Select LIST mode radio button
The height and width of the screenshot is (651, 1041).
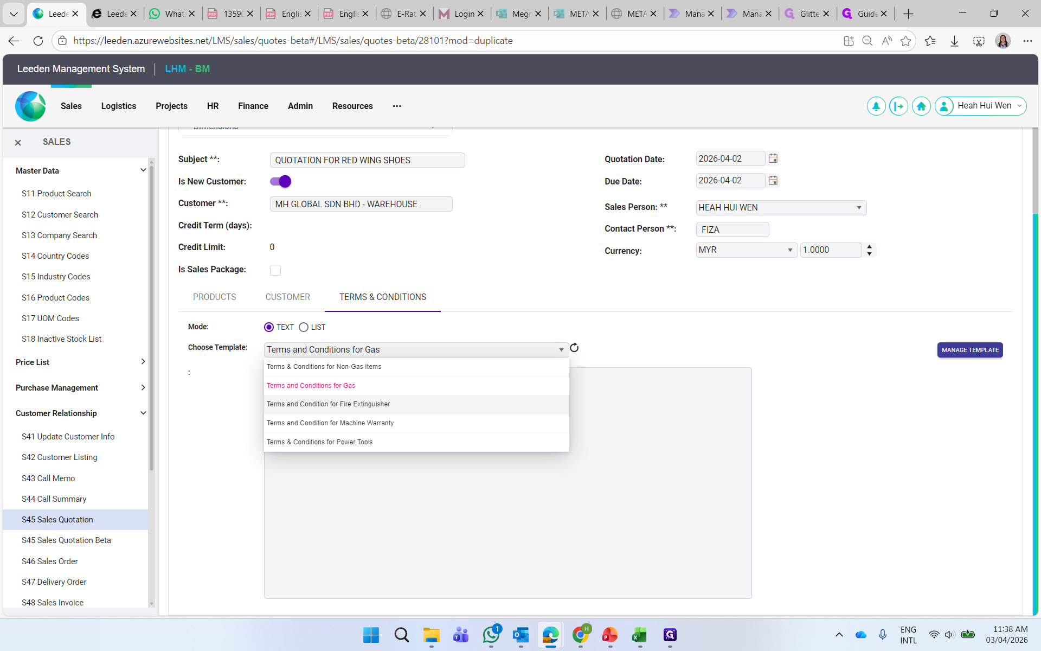coord(304,327)
